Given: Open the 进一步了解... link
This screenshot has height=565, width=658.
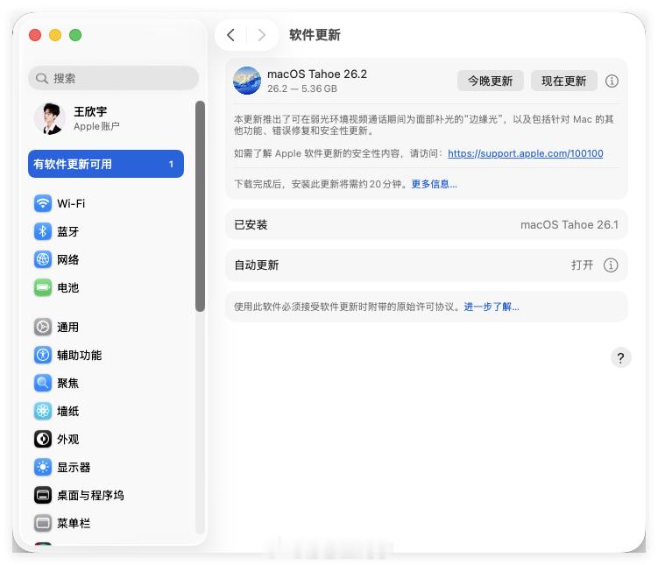Looking at the screenshot, I should pyautogui.click(x=492, y=307).
